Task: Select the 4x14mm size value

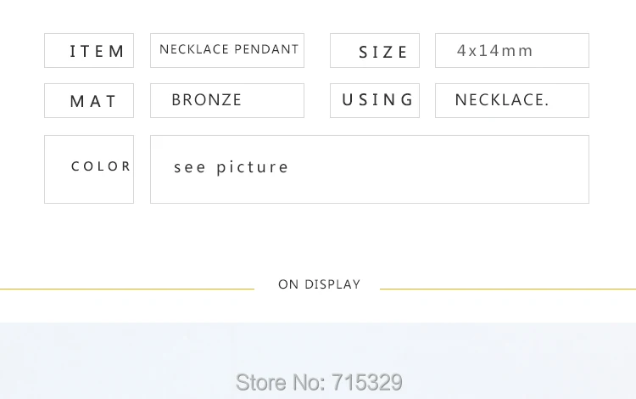Action: pyautogui.click(x=512, y=51)
